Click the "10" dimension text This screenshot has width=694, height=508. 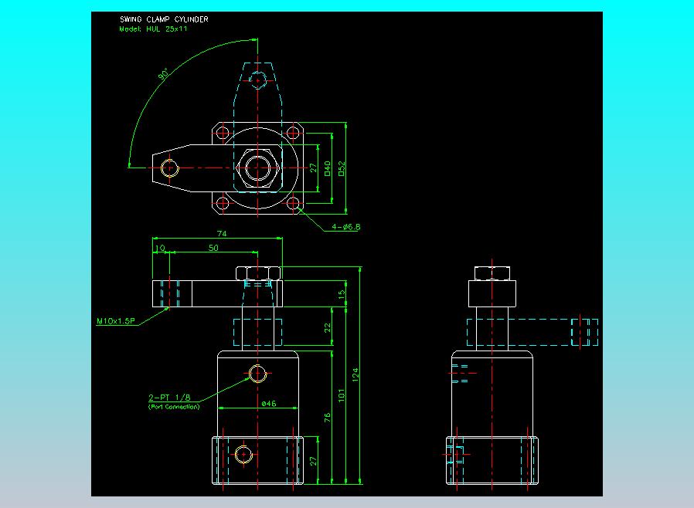click(x=160, y=248)
